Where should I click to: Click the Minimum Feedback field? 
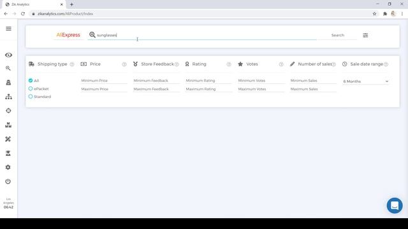click(156, 81)
